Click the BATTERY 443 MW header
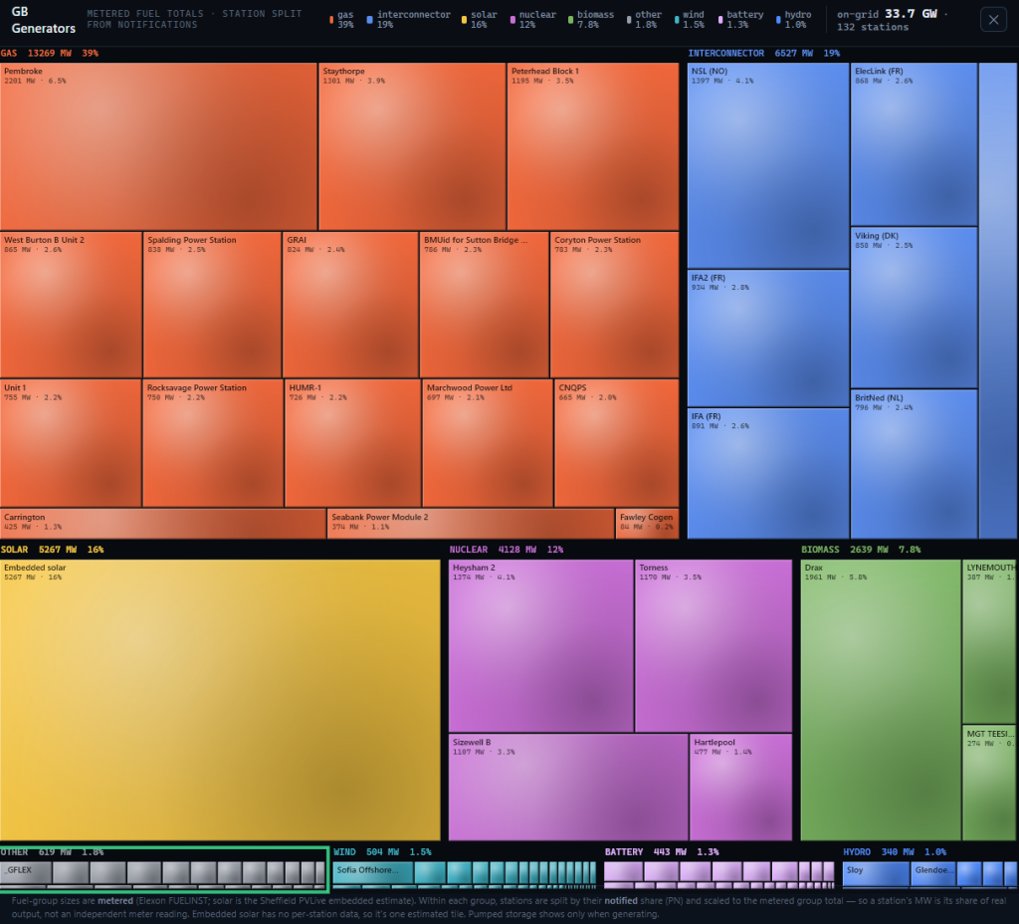This screenshot has height=924, width=1019. pyautogui.click(x=662, y=852)
